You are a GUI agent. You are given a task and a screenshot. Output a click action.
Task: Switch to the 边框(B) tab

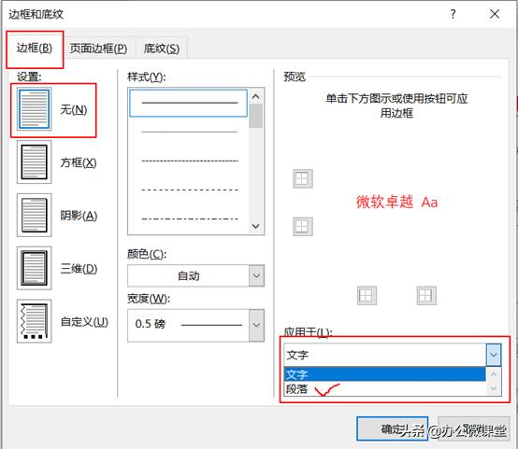pyautogui.click(x=35, y=49)
